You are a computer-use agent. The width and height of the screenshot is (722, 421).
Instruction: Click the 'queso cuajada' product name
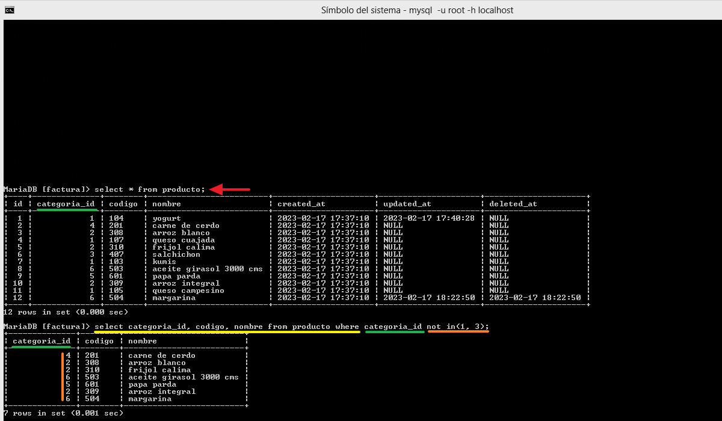coord(175,240)
